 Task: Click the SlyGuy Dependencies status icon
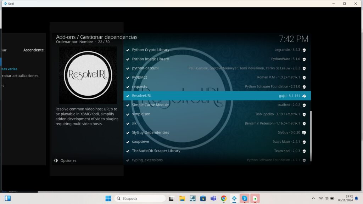[304, 132]
